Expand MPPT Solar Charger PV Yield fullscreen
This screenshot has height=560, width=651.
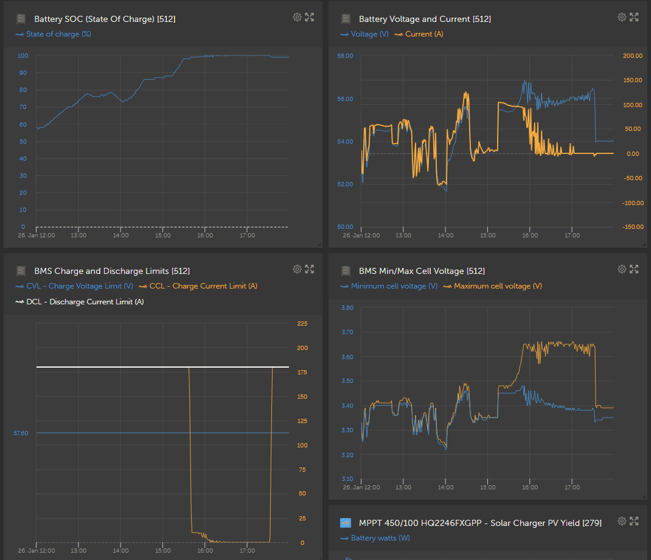point(634,521)
